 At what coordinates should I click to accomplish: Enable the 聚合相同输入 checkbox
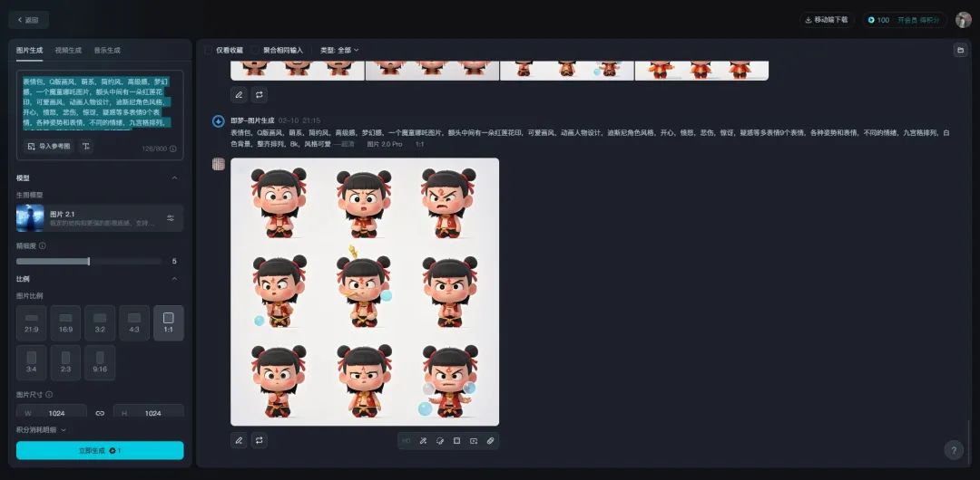click(x=255, y=50)
